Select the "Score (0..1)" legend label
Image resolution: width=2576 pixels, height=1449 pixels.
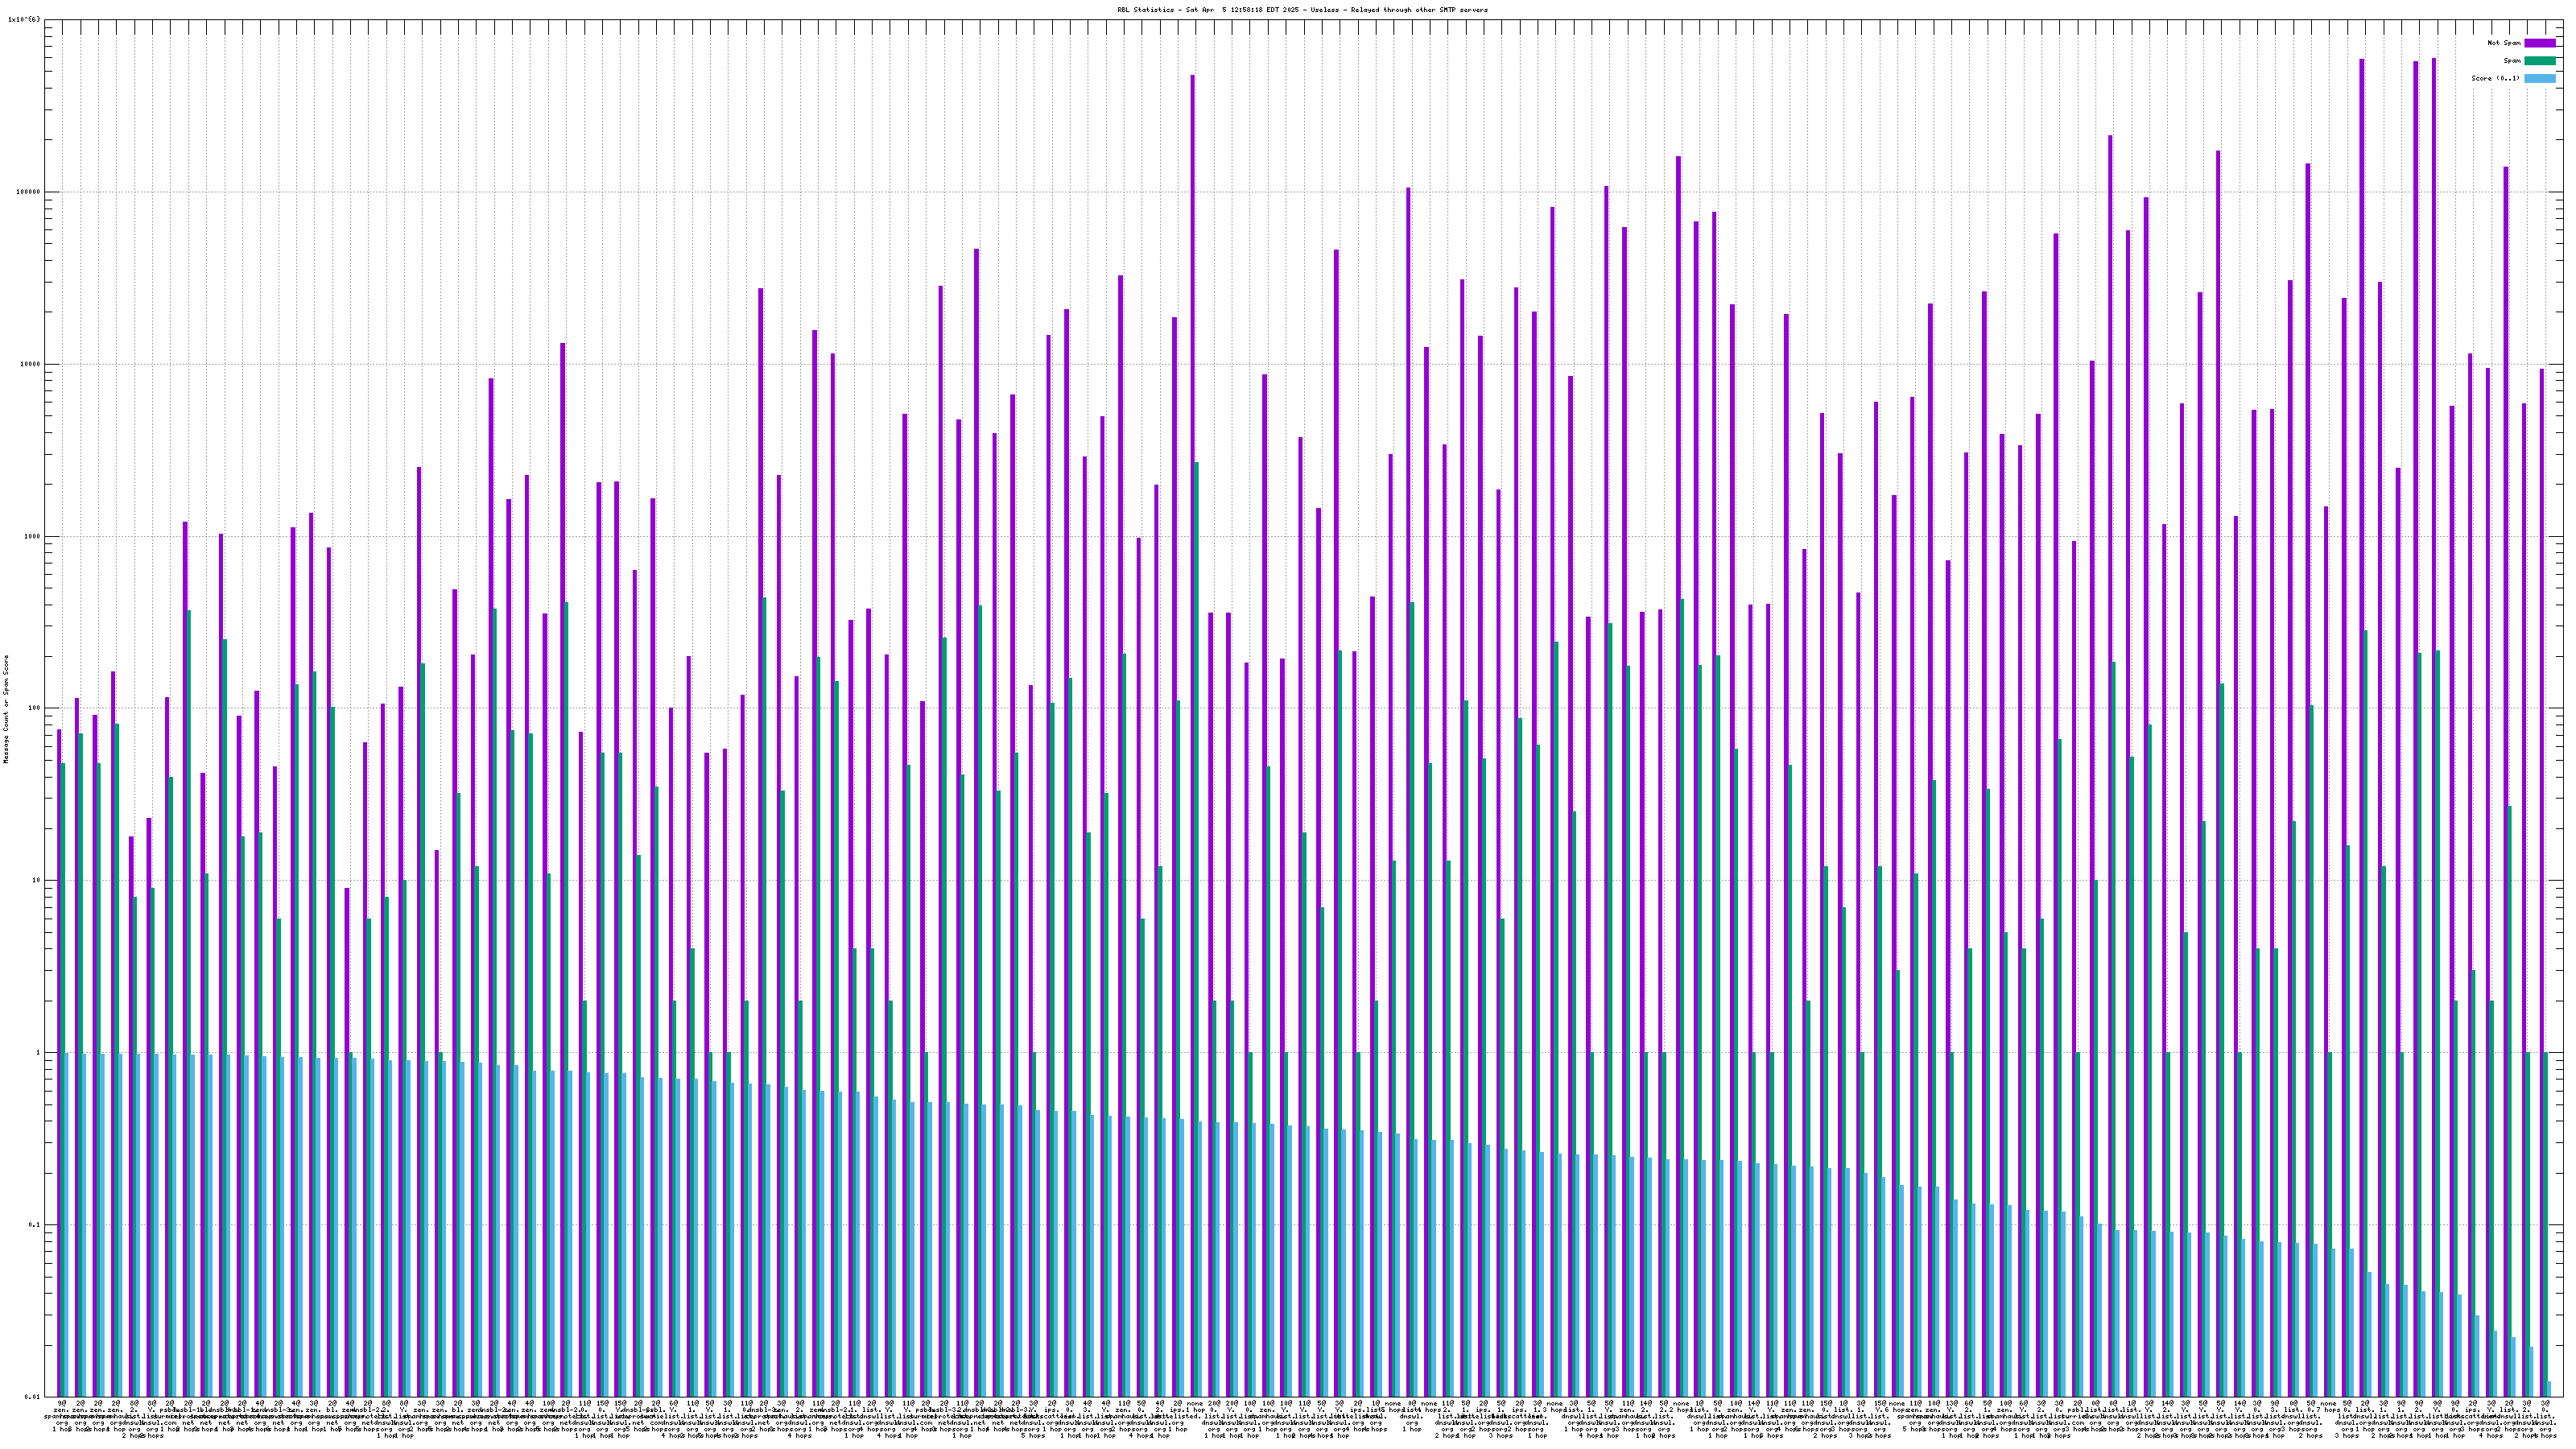pos(2495,78)
